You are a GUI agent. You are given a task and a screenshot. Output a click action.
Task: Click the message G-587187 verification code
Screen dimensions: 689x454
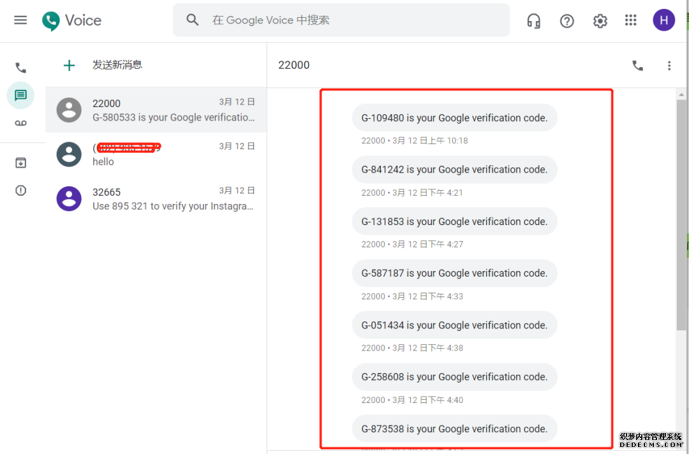click(x=454, y=273)
